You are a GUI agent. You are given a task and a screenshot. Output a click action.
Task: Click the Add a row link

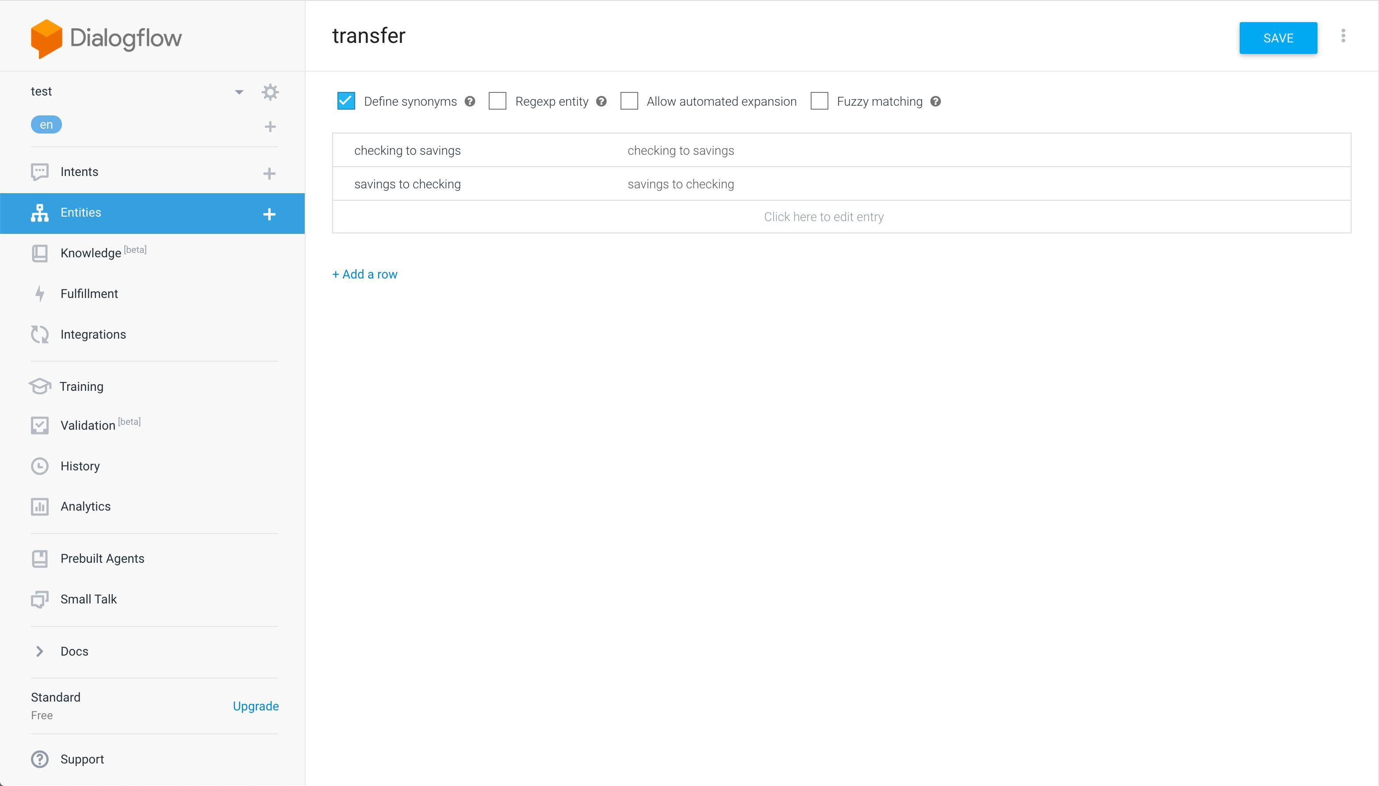pos(365,274)
